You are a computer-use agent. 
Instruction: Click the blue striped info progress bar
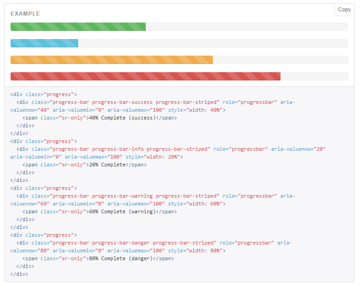coord(44,43)
